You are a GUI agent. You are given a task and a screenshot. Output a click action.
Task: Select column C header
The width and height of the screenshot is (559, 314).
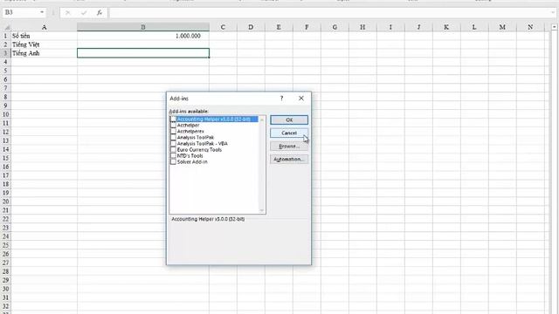pyautogui.click(x=223, y=27)
